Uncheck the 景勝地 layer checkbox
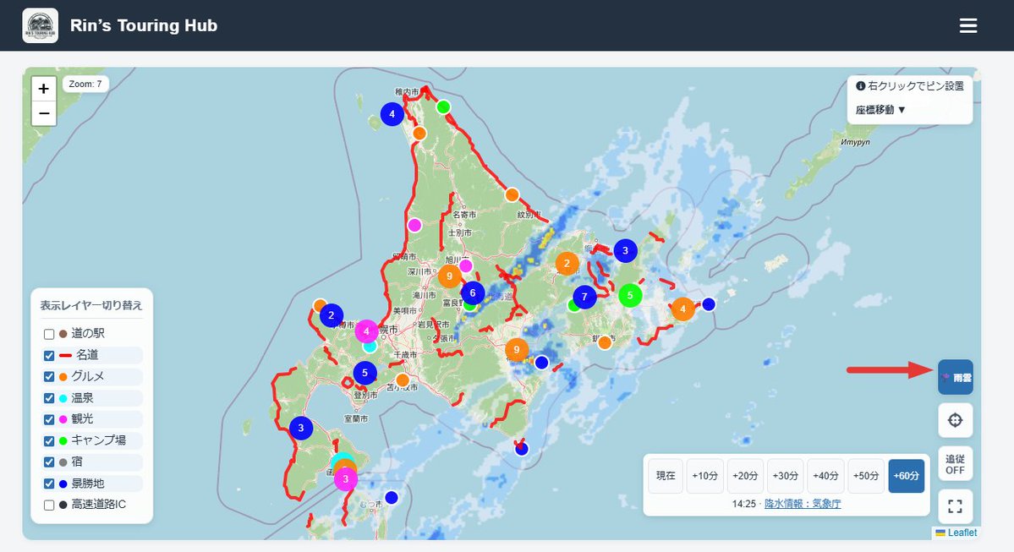Viewport: 1014px width, 552px height. (49, 484)
